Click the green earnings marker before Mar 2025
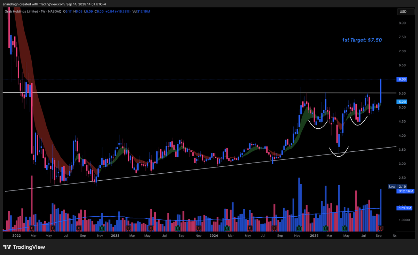This screenshot has width=418, height=255. [x=325, y=228]
